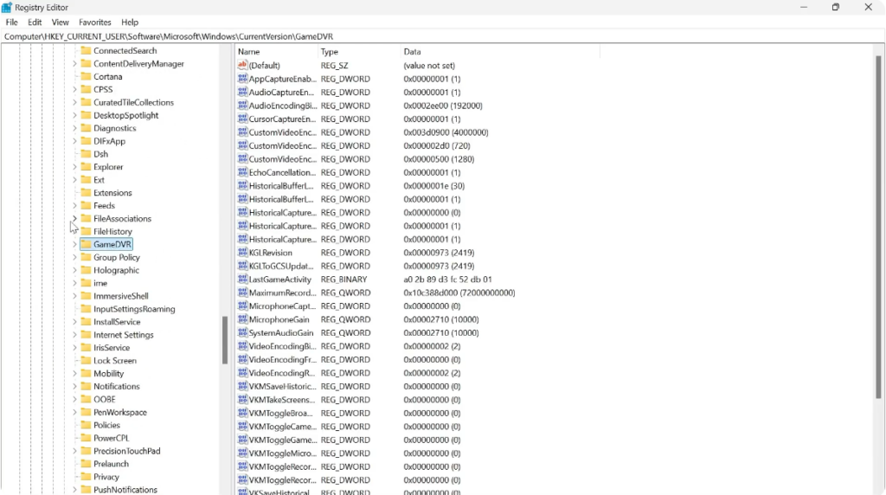Select the MicrophoneCapt... value name
This screenshot has width=886, height=495.
coord(282,306)
